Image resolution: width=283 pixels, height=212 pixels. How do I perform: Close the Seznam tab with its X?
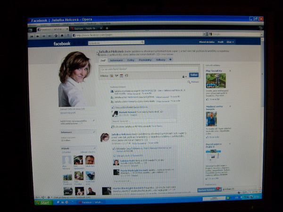tap(101, 28)
